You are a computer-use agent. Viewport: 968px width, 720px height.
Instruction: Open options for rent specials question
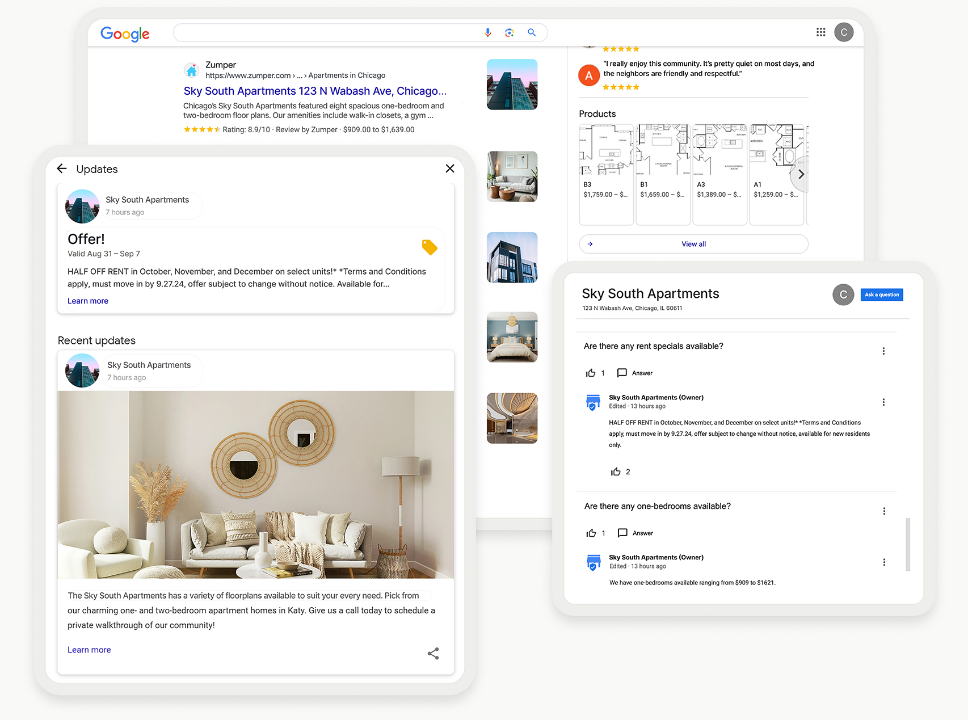pyautogui.click(x=883, y=351)
